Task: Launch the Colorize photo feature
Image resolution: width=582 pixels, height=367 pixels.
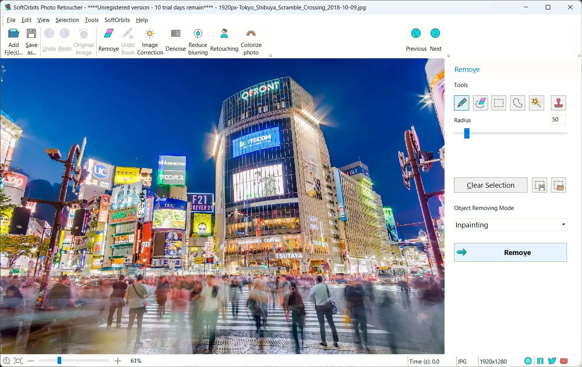Action: [251, 40]
